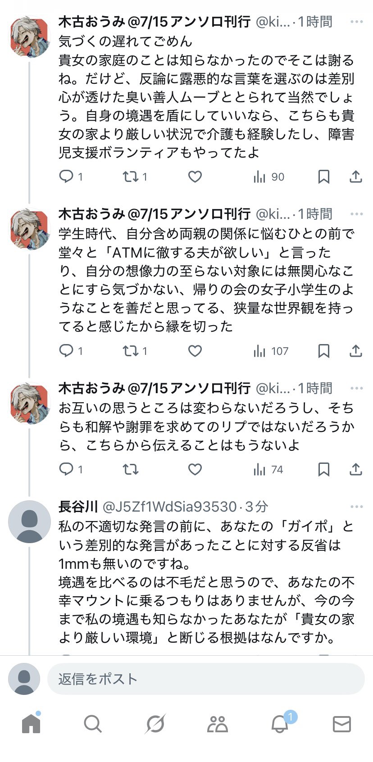The image size is (373, 762).
Task: Open 長谷川's profile via username link
Action: pyautogui.click(x=169, y=507)
